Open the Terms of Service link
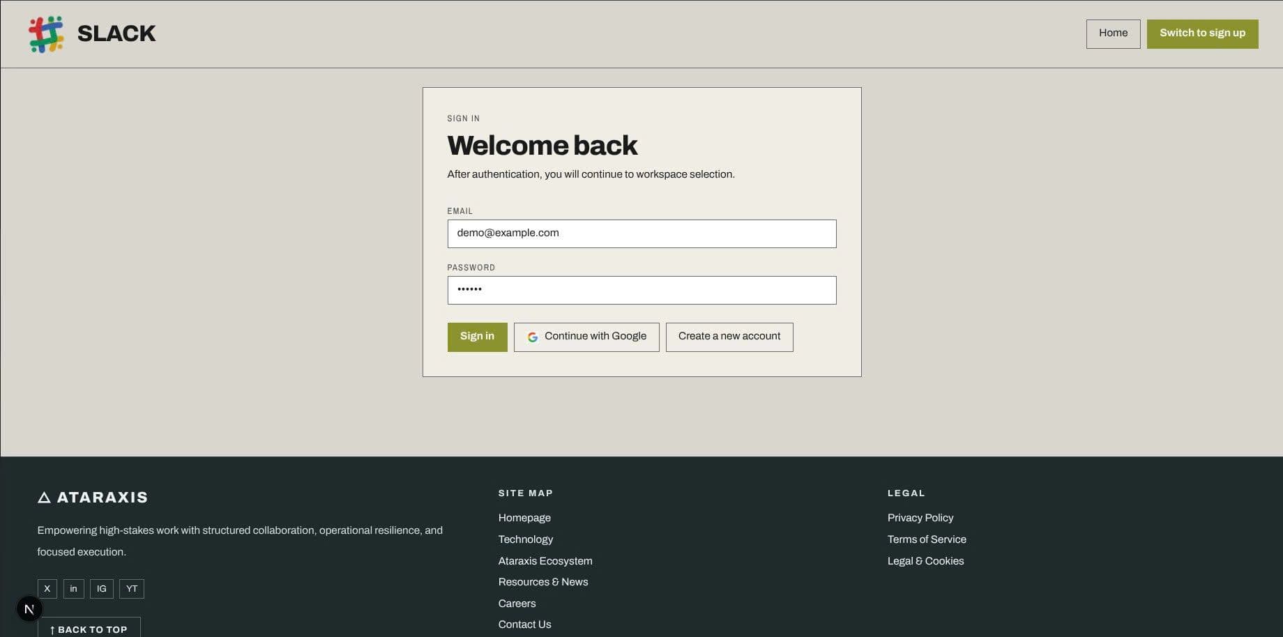The height and width of the screenshot is (637, 1283). click(x=927, y=539)
